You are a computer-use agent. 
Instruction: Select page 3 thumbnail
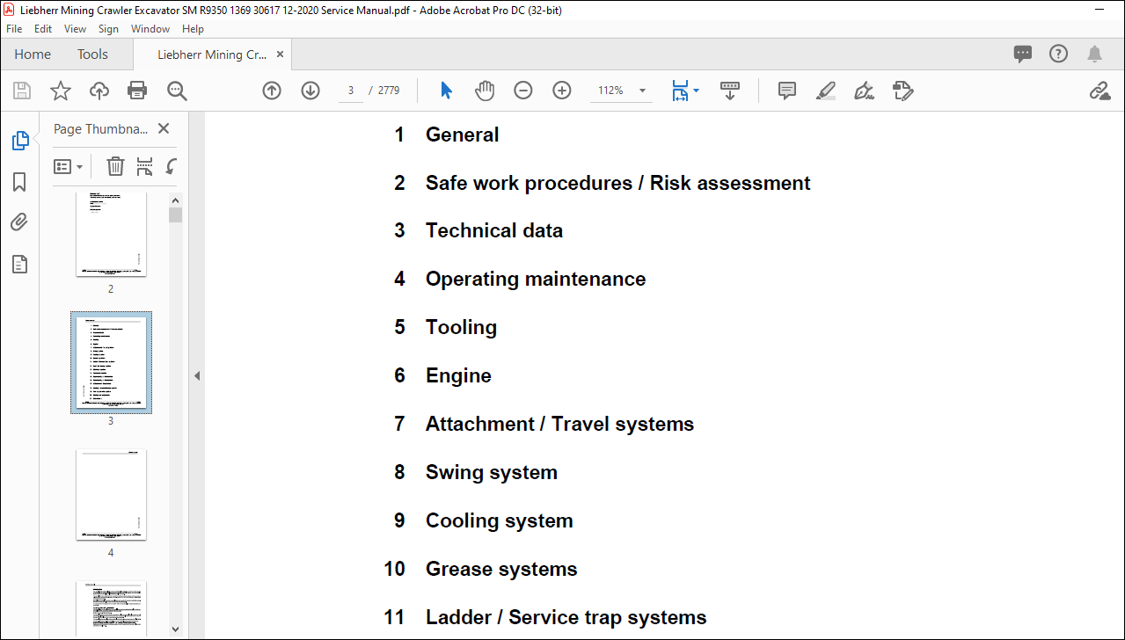click(111, 362)
